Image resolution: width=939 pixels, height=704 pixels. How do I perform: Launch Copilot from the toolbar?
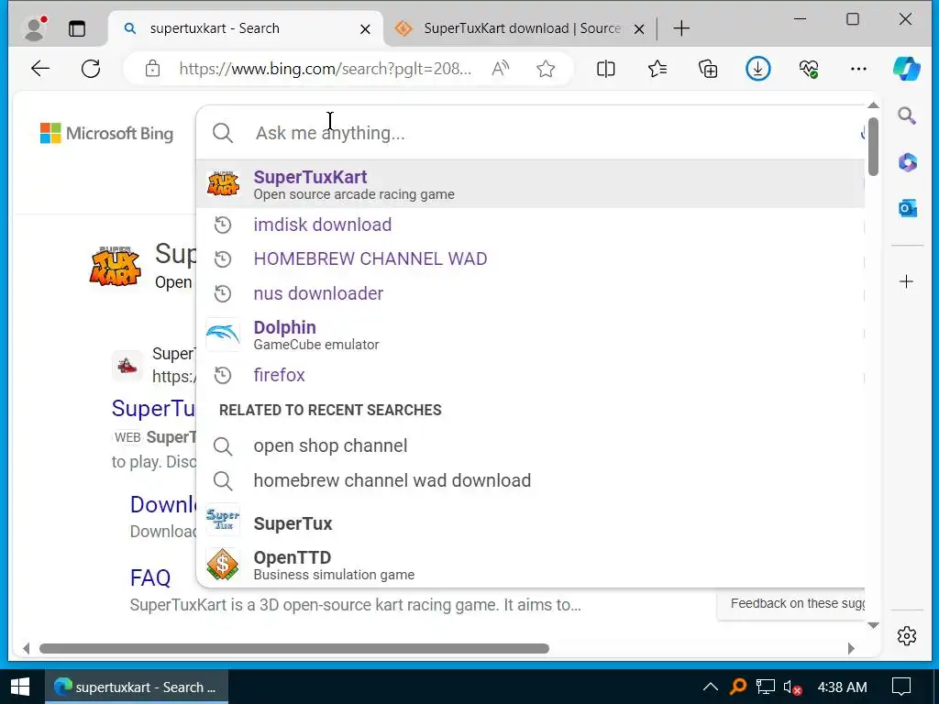point(907,68)
